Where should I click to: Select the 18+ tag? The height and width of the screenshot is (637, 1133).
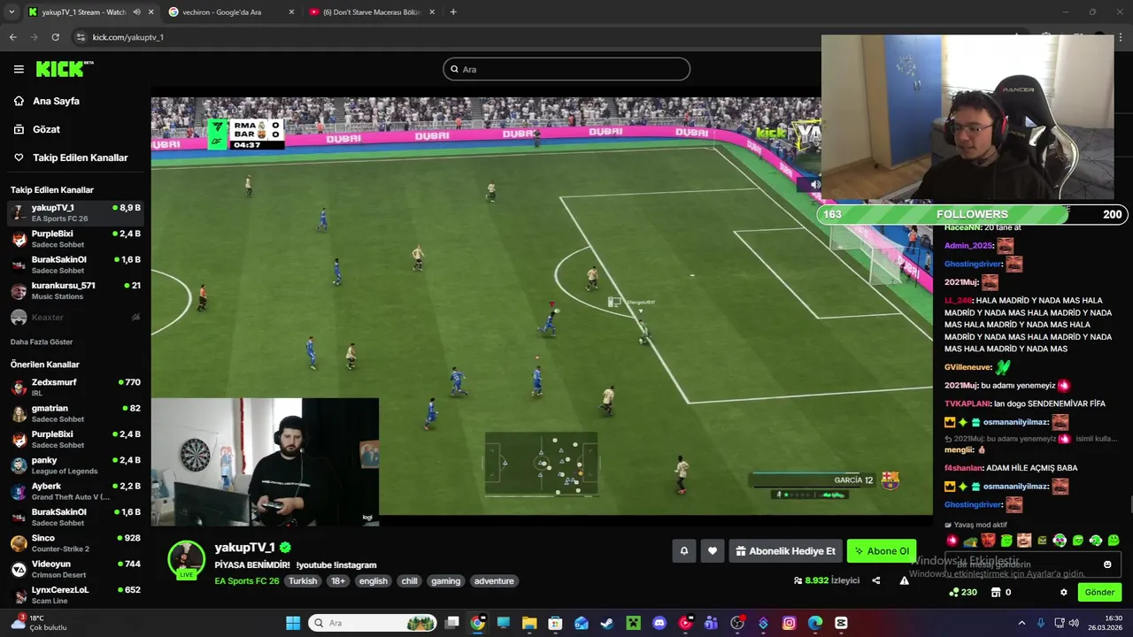pos(338,581)
